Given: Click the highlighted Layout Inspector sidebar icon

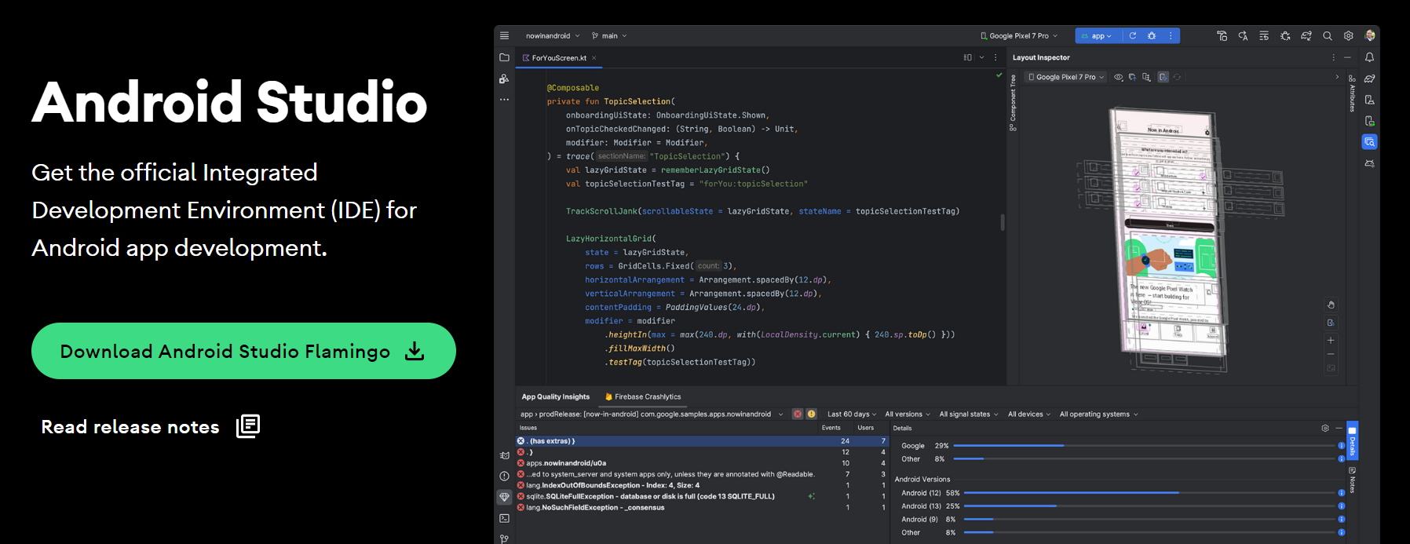Looking at the screenshot, I should (1369, 142).
